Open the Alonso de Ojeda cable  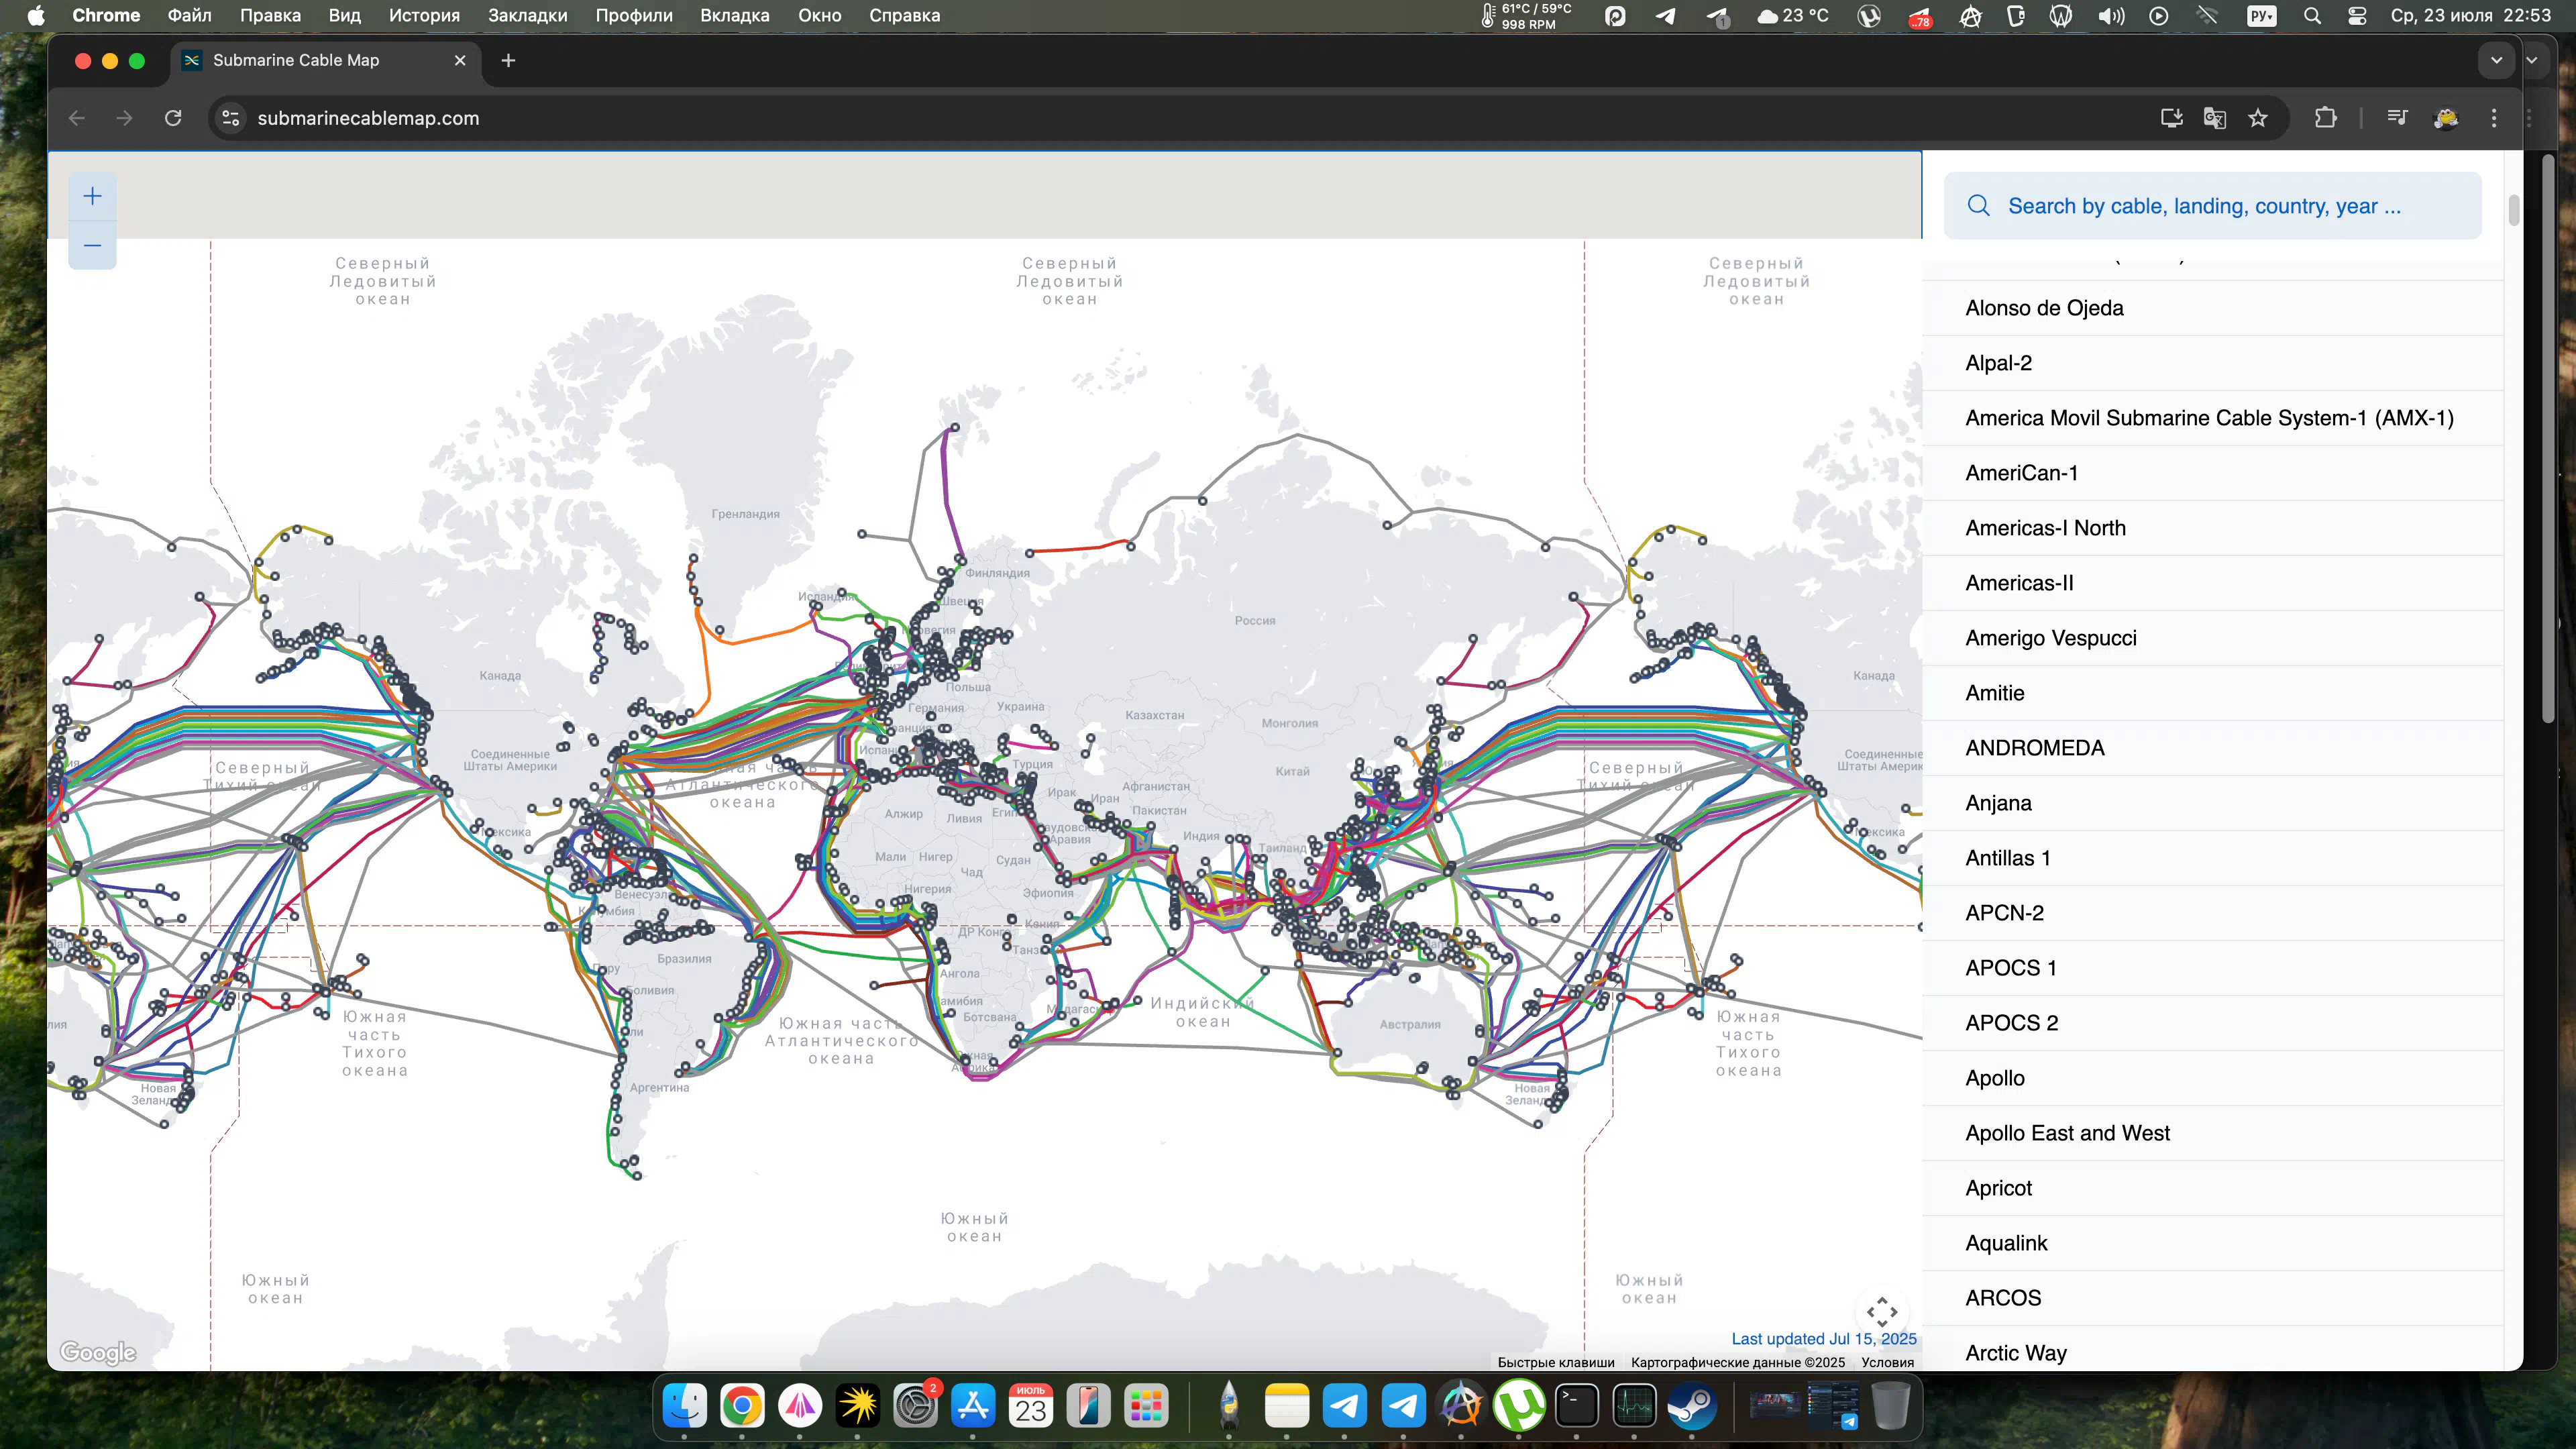(x=2212, y=308)
